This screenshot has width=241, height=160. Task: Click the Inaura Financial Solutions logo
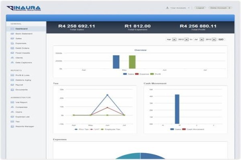24,8
